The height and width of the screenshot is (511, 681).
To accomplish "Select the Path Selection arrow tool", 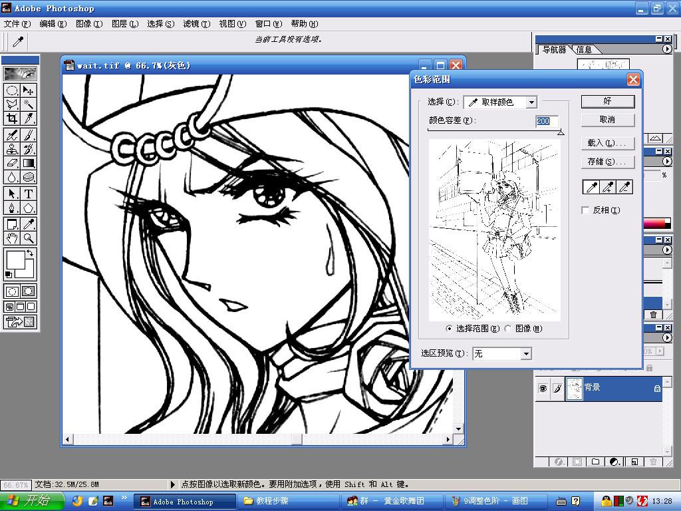I will click(12, 194).
